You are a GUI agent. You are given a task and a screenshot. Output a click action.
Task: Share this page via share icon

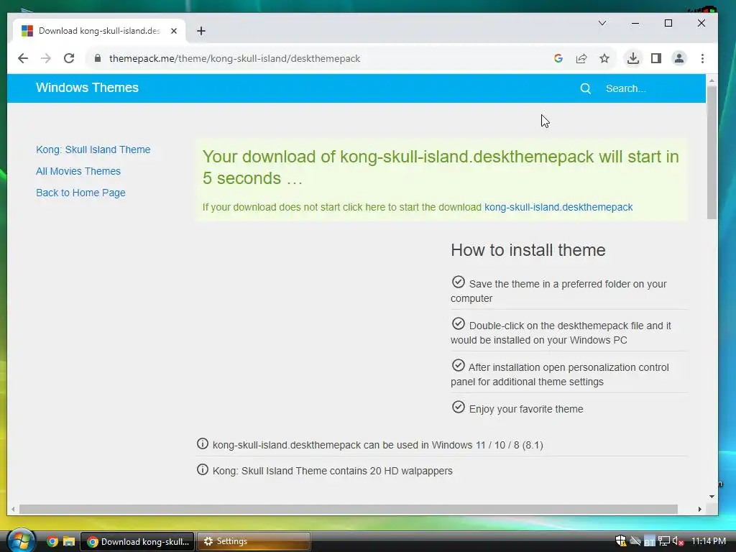[x=581, y=58]
